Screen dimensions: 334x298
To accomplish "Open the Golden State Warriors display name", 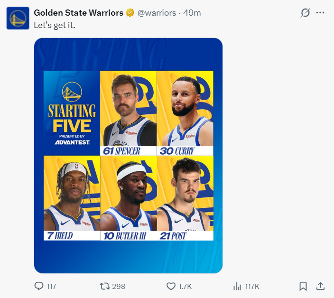I will [x=78, y=13].
